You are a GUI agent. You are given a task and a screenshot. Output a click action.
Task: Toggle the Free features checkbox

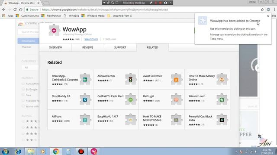(x=23, y=95)
